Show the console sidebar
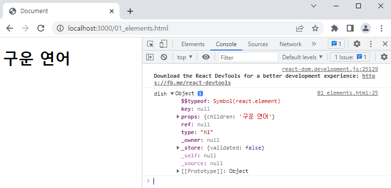Viewport: 391px width, 188px height. click(150, 57)
